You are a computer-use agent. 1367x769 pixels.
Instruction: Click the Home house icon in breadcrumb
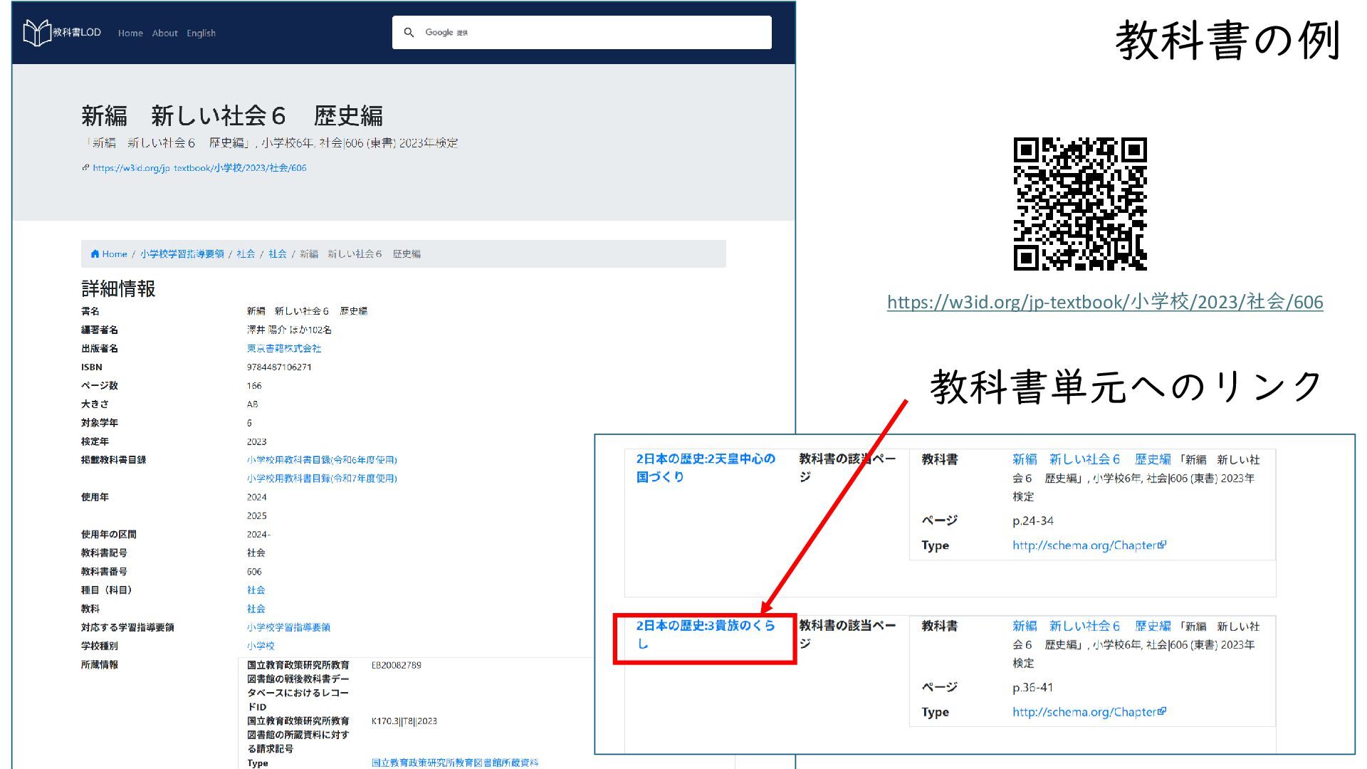(95, 254)
